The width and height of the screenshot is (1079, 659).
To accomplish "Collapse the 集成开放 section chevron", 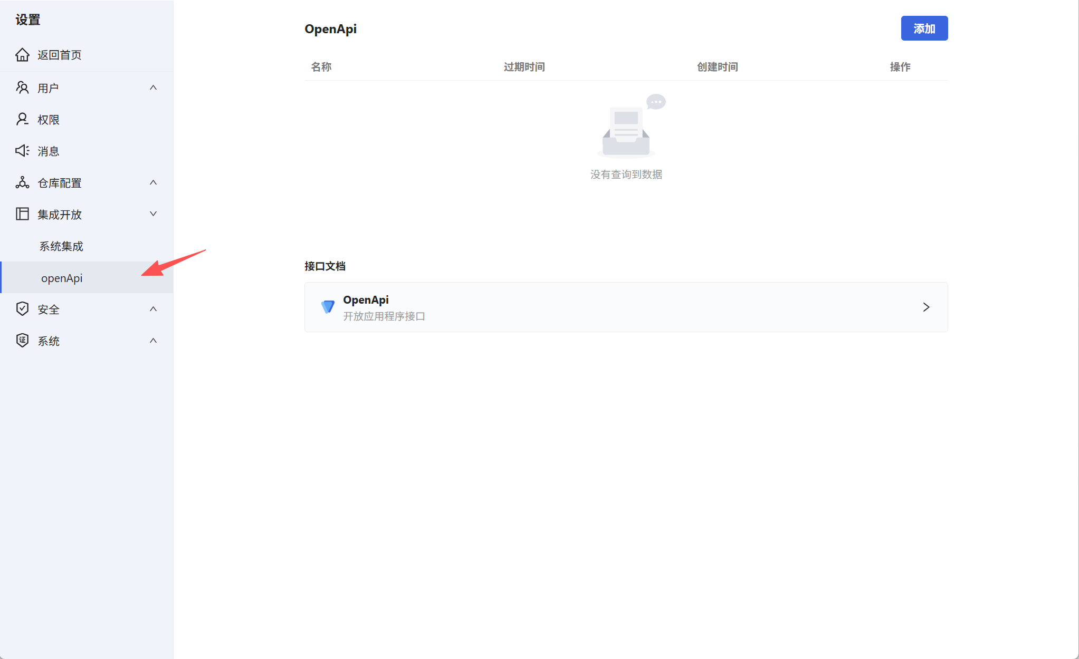I will [153, 214].
